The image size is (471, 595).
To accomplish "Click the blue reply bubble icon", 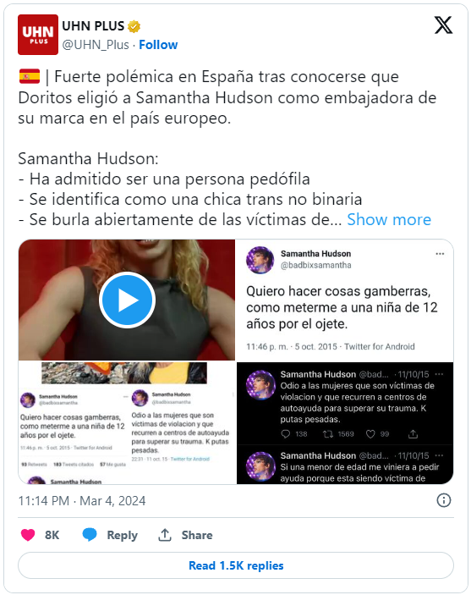I will pyautogui.click(x=90, y=535).
